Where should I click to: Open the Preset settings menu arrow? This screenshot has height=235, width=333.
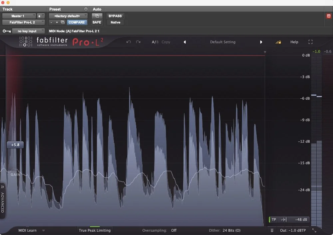tap(86, 9)
